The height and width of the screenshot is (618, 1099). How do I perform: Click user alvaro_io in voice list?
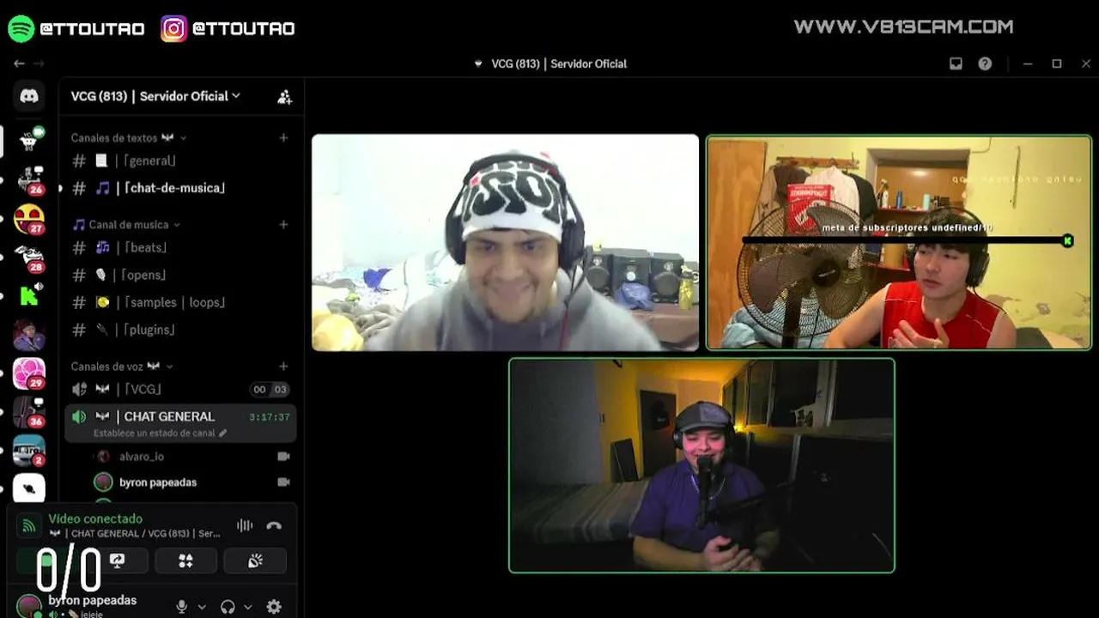(142, 457)
